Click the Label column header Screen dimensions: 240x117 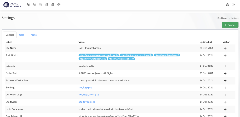pyautogui.click(x=8, y=42)
